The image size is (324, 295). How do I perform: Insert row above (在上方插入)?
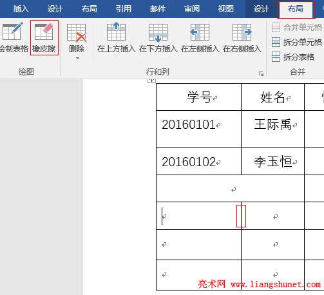coord(116,38)
